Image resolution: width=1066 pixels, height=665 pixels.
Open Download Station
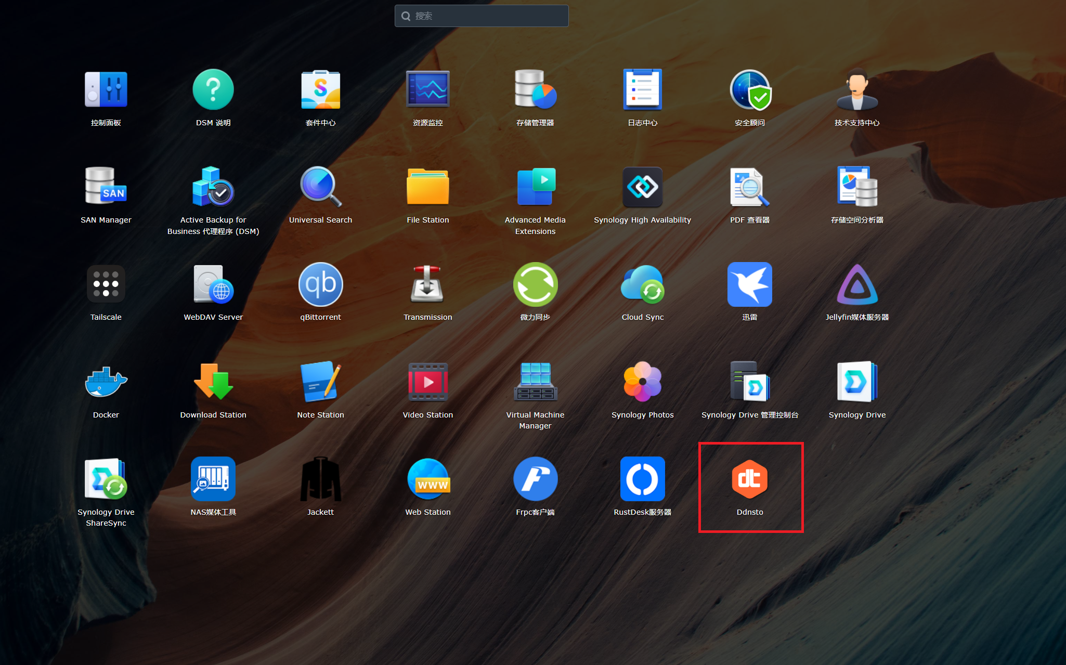point(213,383)
